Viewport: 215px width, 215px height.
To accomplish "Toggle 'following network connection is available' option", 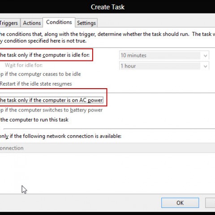I will coord(60,136).
